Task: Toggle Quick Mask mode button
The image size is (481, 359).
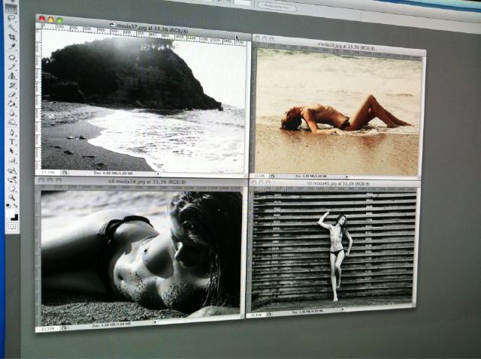Action: click(12, 227)
